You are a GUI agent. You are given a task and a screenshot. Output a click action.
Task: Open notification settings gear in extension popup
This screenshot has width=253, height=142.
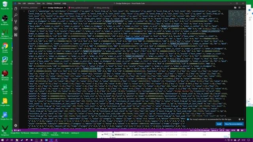[240, 119]
